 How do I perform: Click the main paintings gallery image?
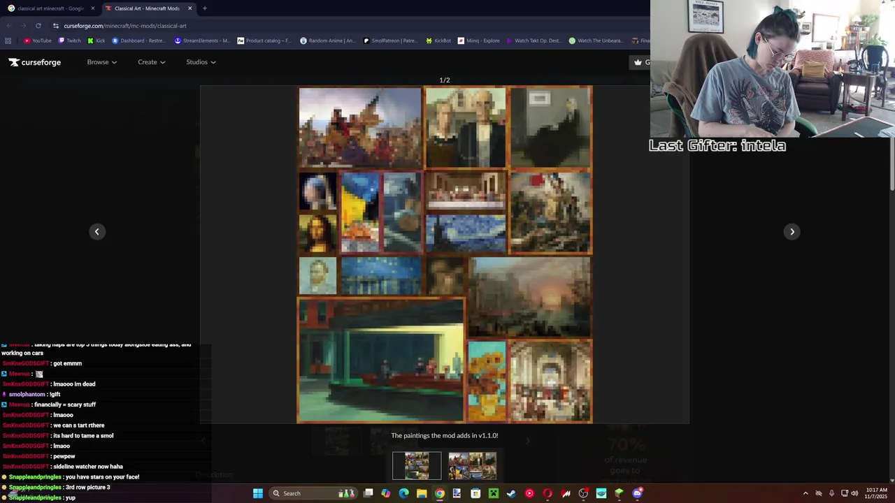(445, 255)
